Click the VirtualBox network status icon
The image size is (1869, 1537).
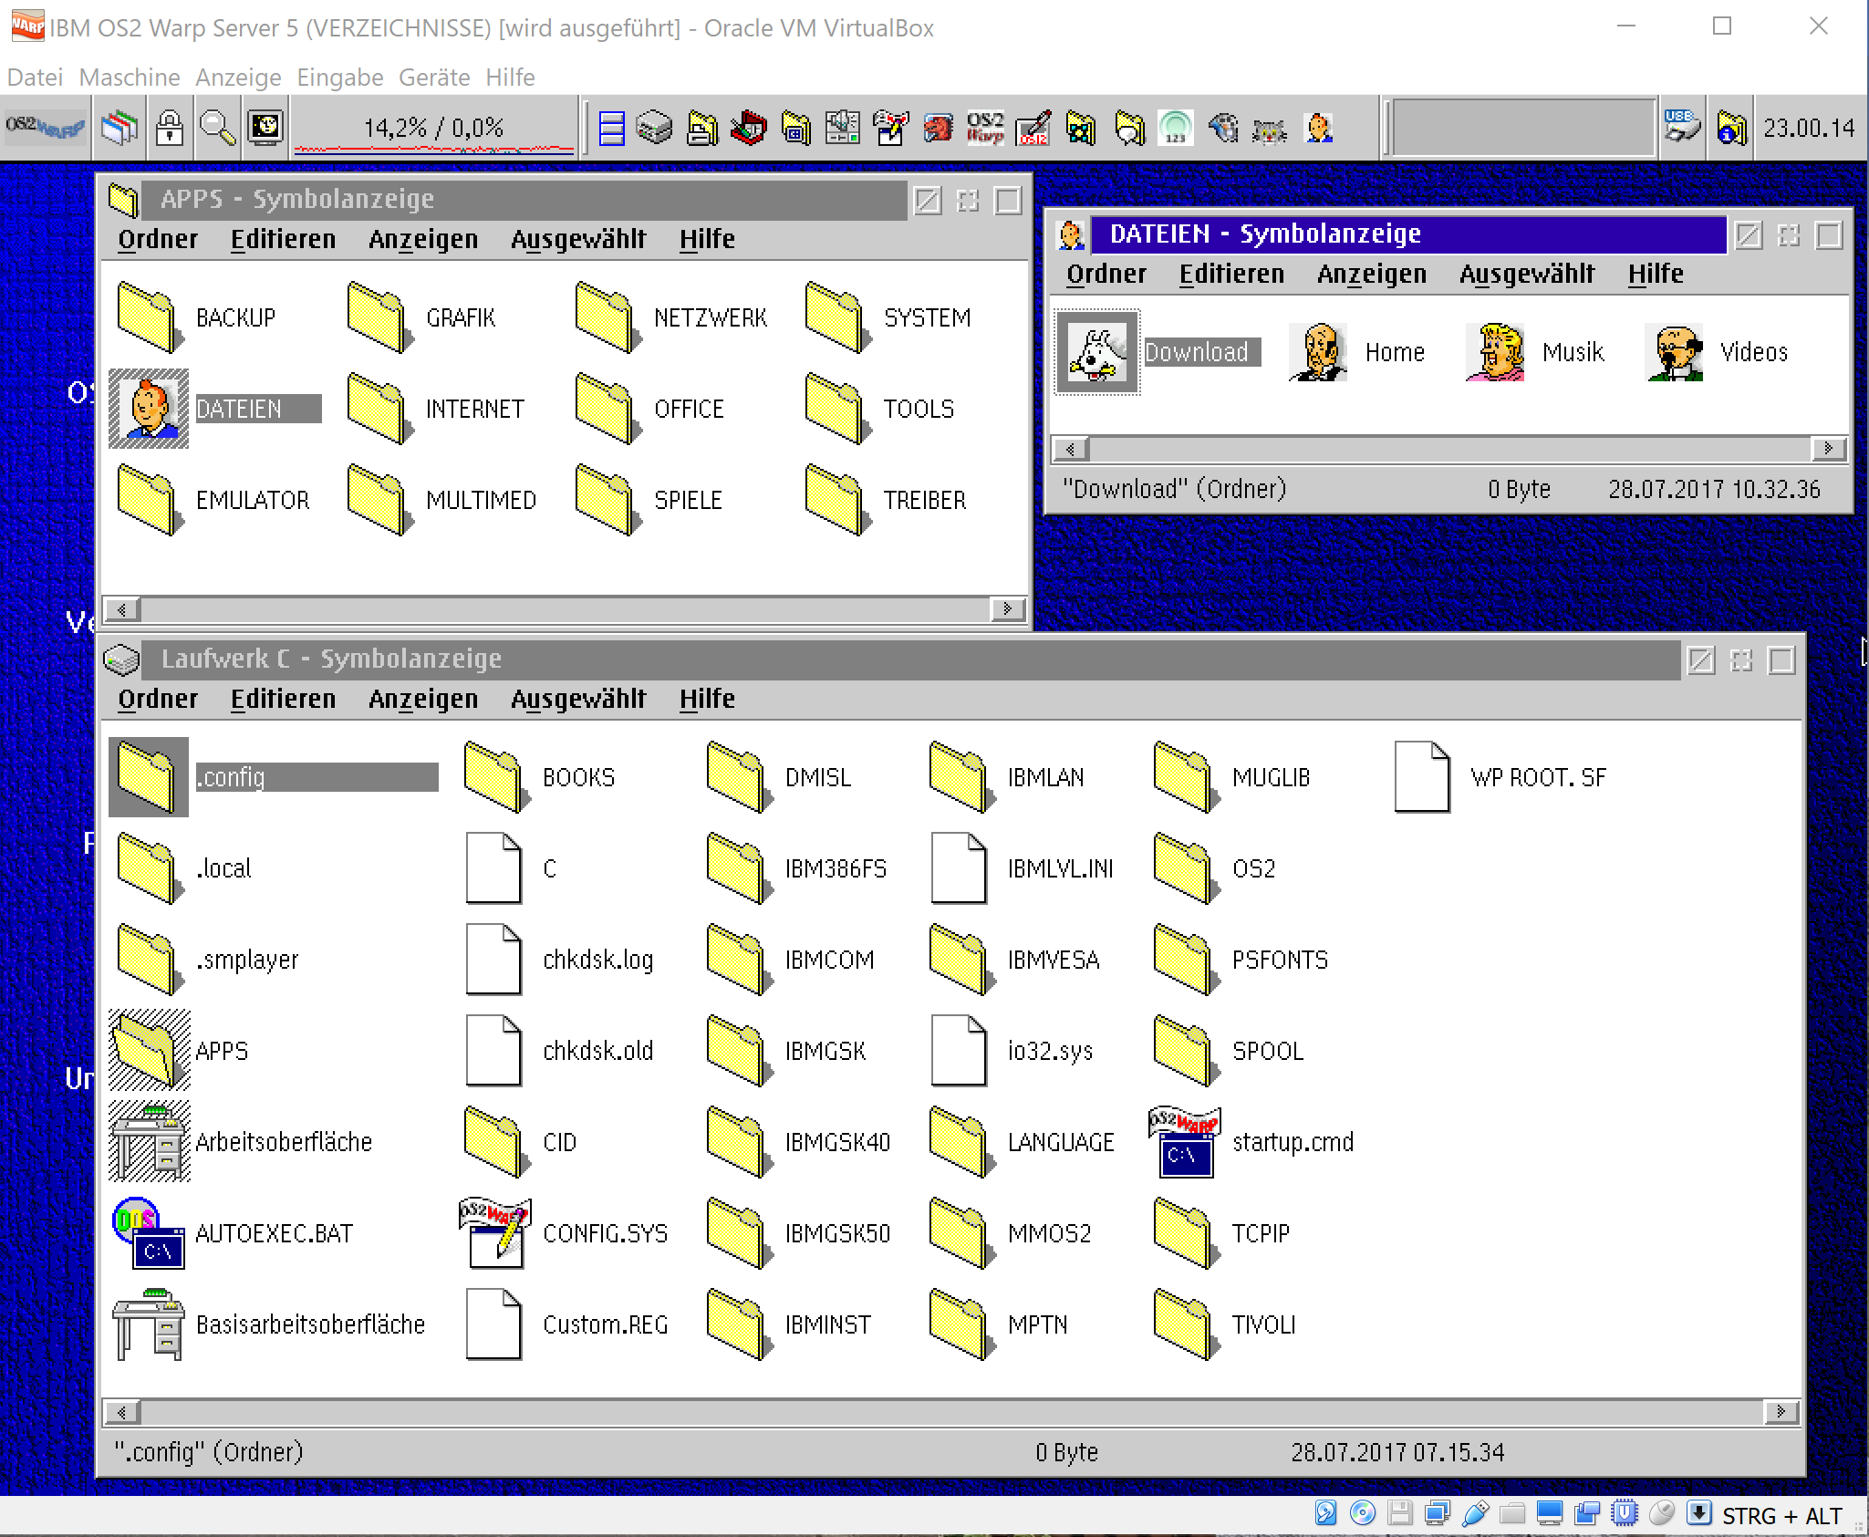click(x=1438, y=1513)
